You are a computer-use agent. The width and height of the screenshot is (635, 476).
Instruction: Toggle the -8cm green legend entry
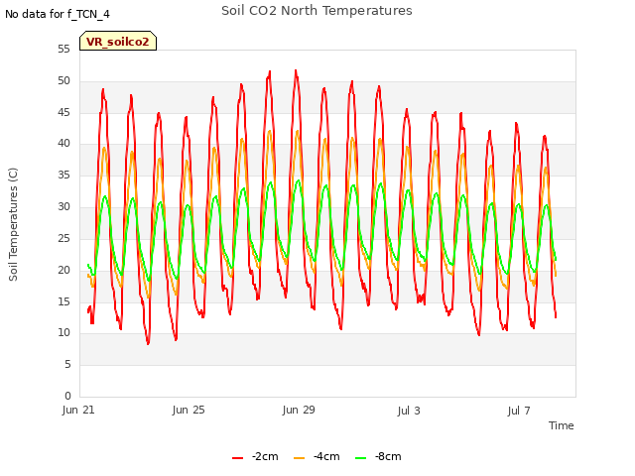tap(378, 456)
